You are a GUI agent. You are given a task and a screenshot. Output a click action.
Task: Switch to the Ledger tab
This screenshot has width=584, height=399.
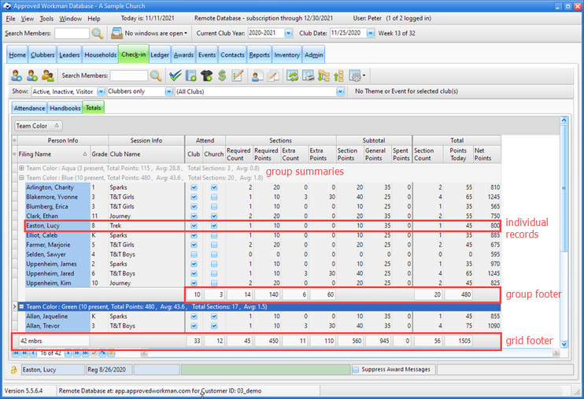point(160,55)
